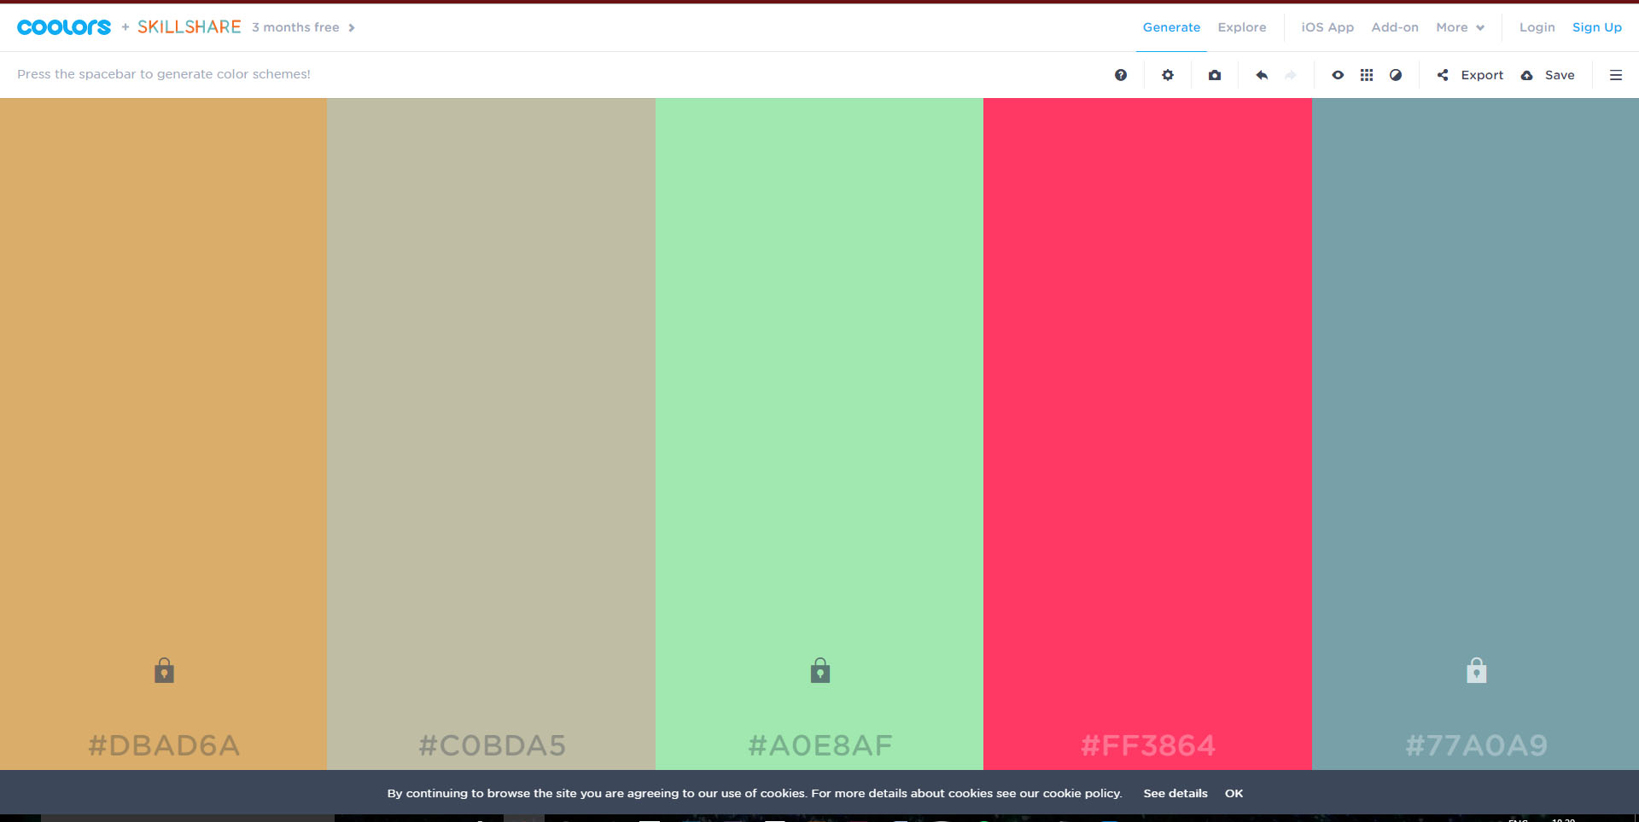The height and width of the screenshot is (822, 1639).
Task: Switch to the Explore tab
Action: coord(1241,27)
